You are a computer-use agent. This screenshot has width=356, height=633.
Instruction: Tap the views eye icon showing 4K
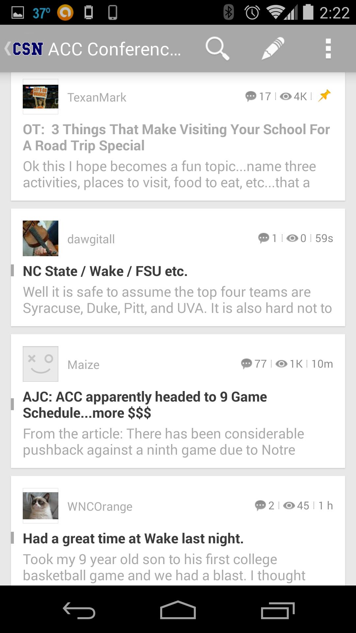[x=285, y=96]
